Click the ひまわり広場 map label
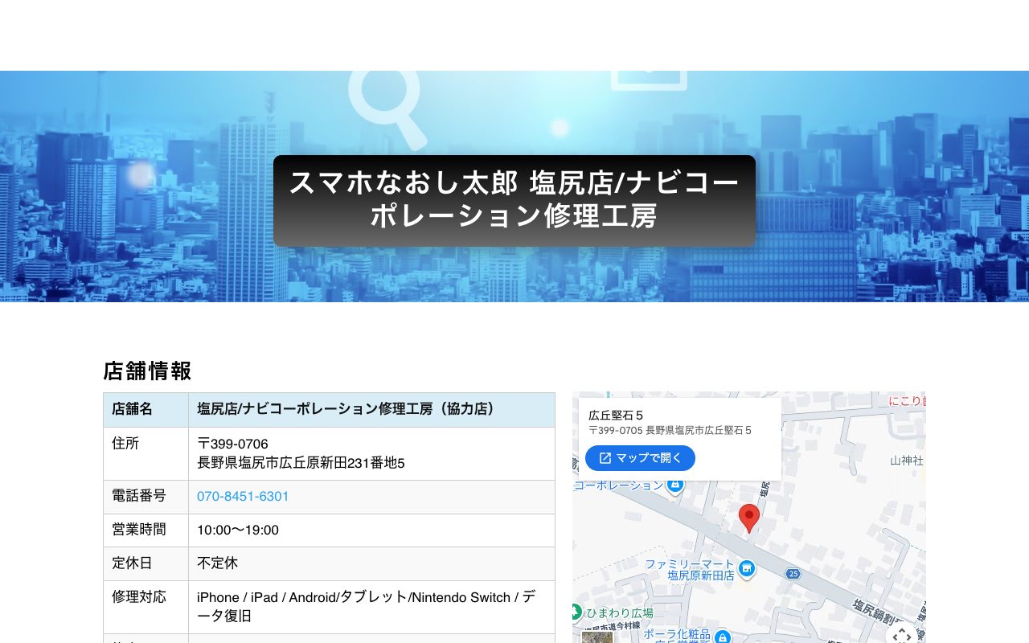 tap(619, 613)
